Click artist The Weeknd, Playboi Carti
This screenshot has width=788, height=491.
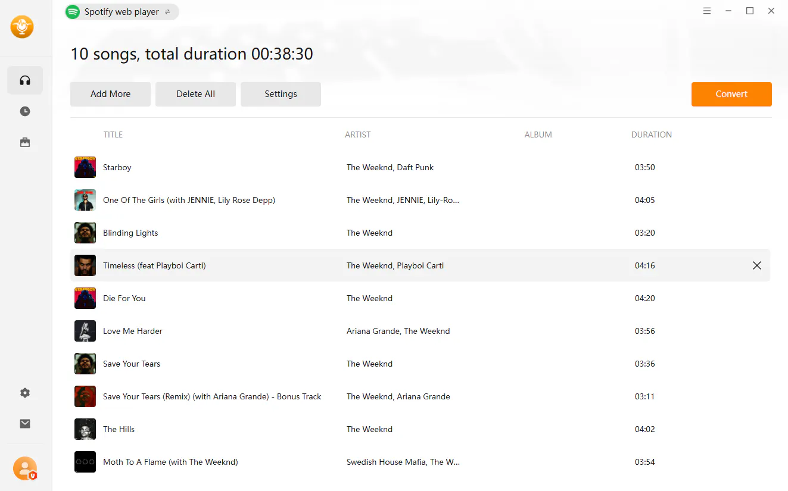click(x=395, y=265)
